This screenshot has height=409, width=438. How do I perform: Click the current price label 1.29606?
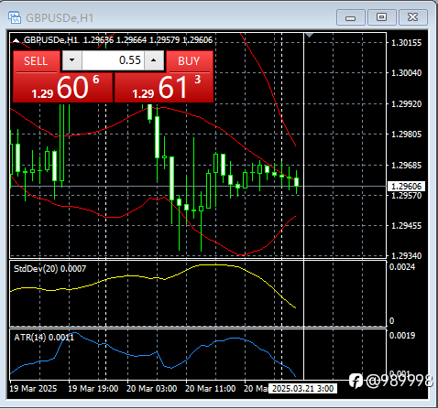tap(406, 186)
